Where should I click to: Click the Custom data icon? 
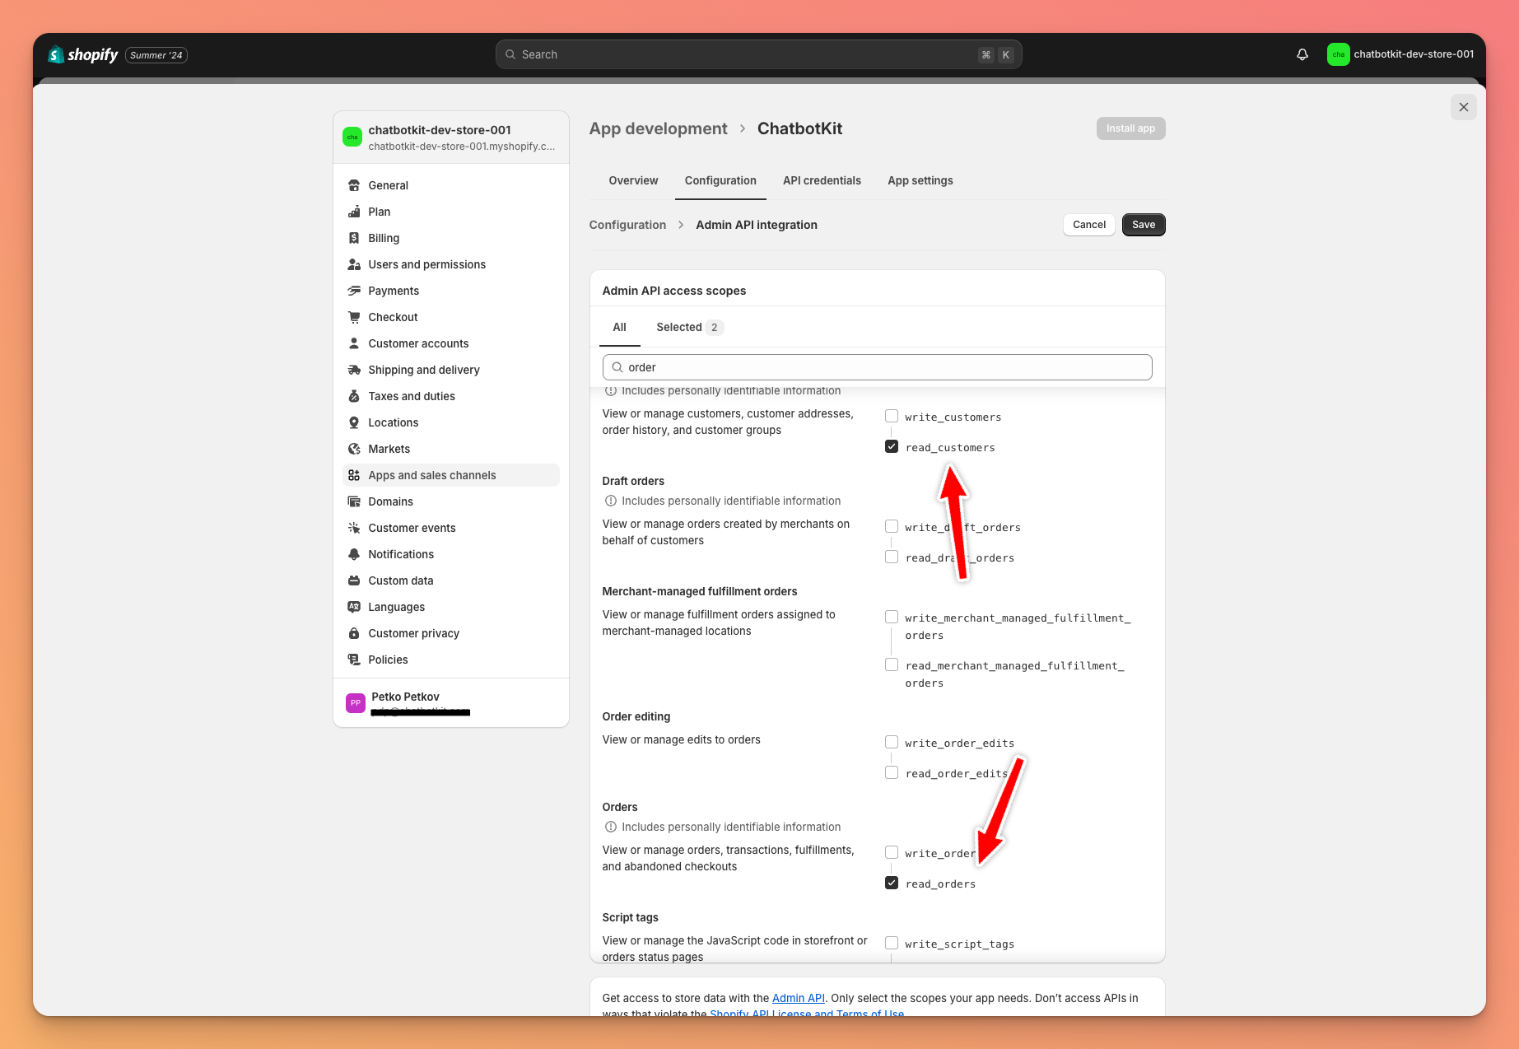[354, 580]
